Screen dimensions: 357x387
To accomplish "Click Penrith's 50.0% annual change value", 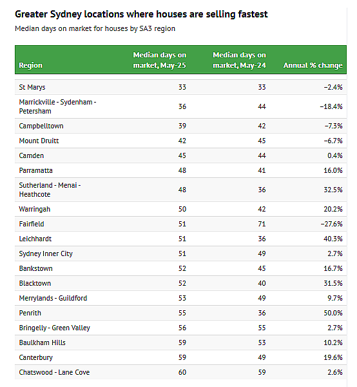I will [x=333, y=313].
